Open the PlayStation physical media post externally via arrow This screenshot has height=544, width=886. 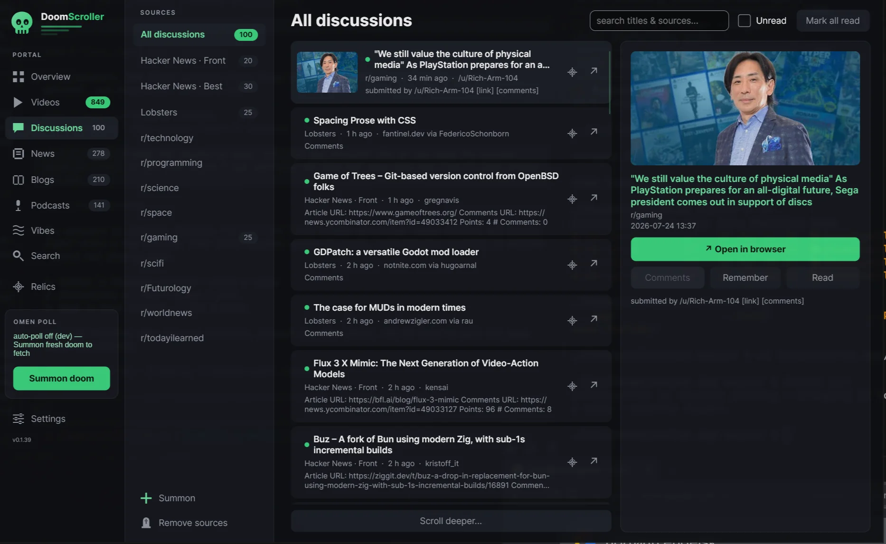tap(594, 71)
